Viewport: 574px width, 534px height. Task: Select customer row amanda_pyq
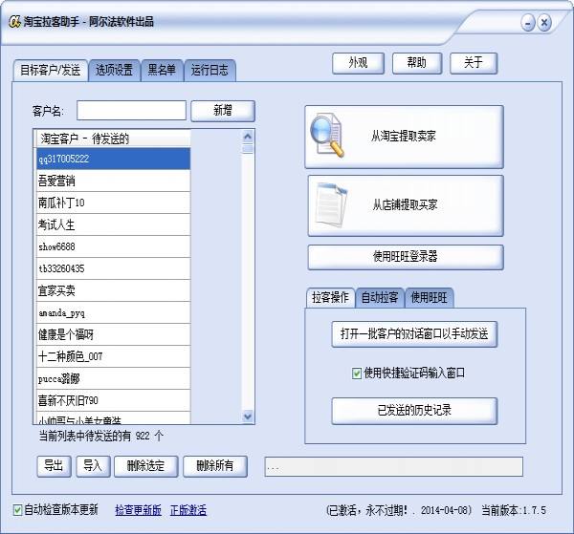114,312
